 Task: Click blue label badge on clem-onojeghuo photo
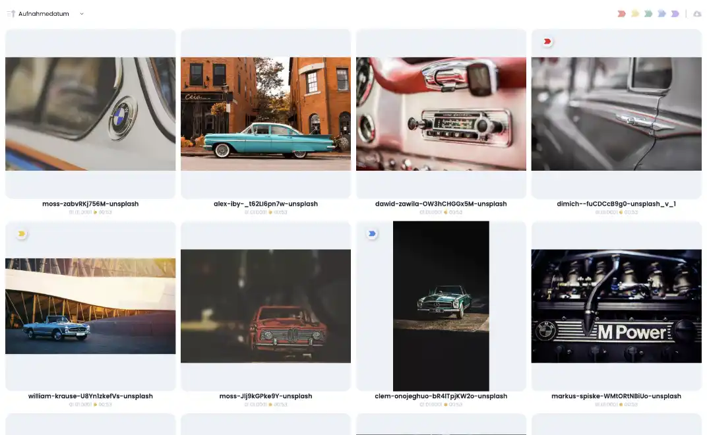click(372, 233)
